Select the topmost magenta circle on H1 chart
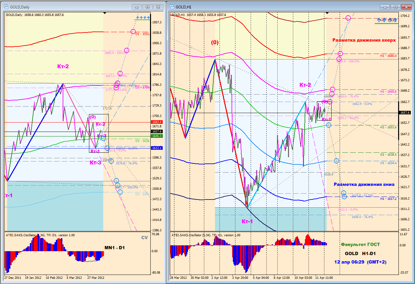Viewport: 415px width, 284px height. point(348,18)
